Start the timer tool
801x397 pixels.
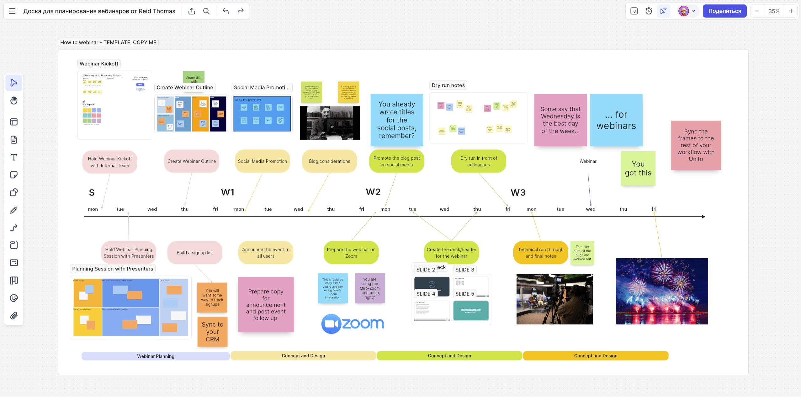649,11
